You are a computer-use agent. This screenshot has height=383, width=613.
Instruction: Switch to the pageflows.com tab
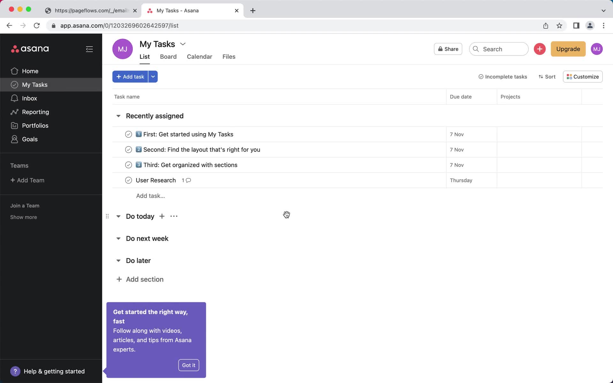pos(91,11)
